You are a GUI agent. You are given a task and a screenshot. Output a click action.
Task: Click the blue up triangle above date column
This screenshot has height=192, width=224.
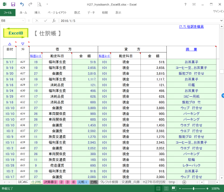tap(9, 44)
